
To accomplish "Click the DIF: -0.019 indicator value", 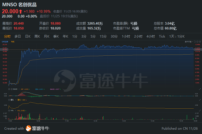I will tap(25, 89).
